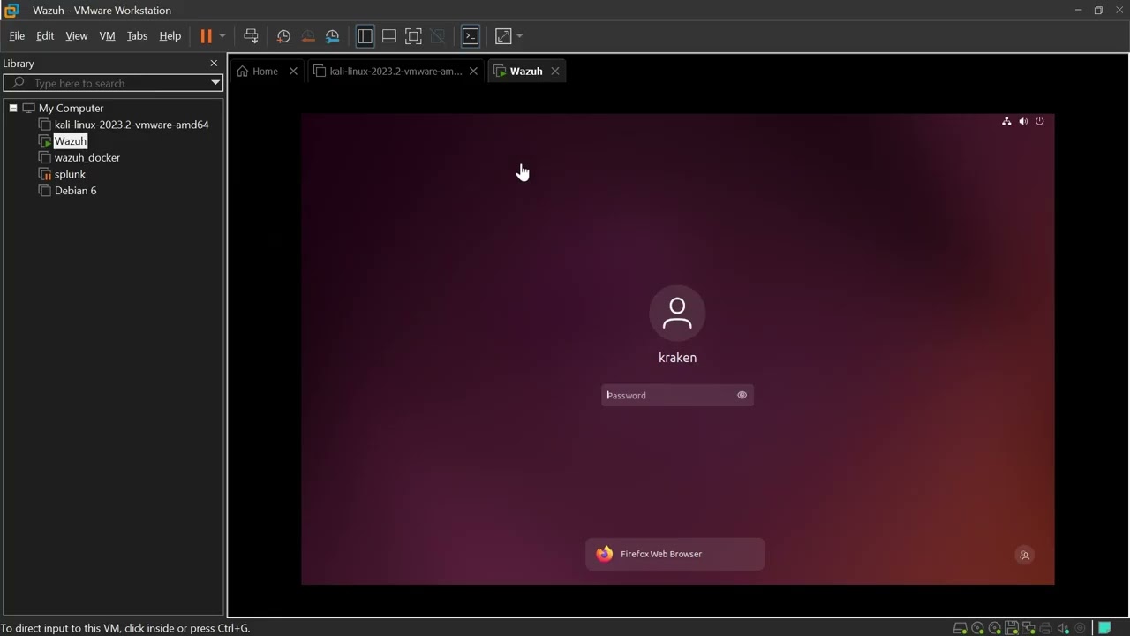Open the stretch display dropdown arrow
Viewport: 1130px width, 636px height.
point(519,36)
